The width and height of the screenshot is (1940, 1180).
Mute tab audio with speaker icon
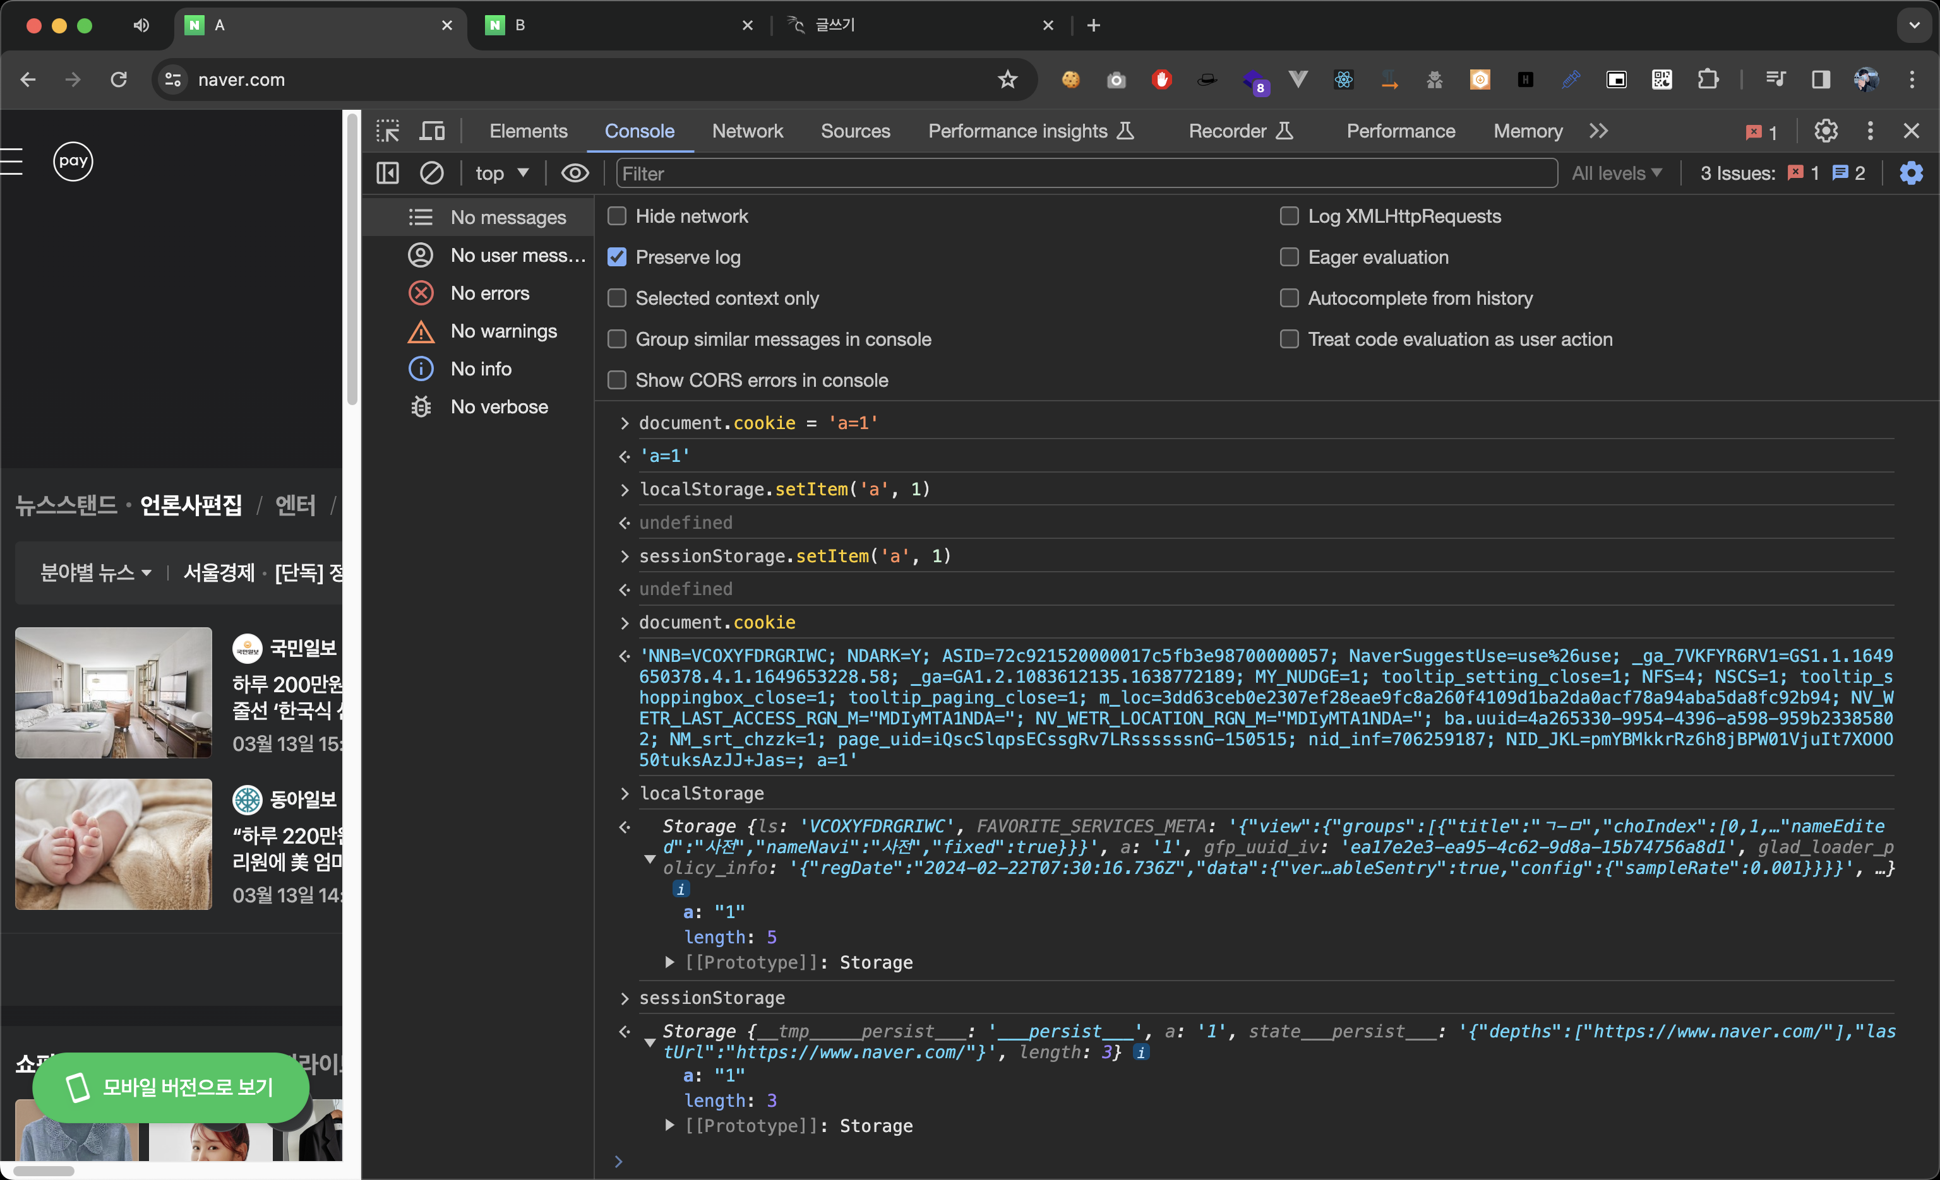tap(141, 25)
